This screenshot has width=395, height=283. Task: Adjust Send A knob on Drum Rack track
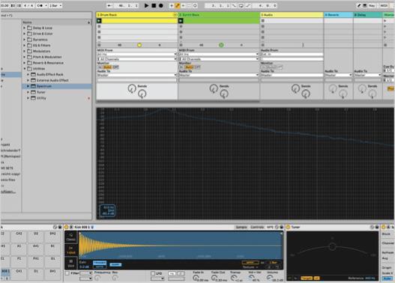pyautogui.click(x=131, y=88)
